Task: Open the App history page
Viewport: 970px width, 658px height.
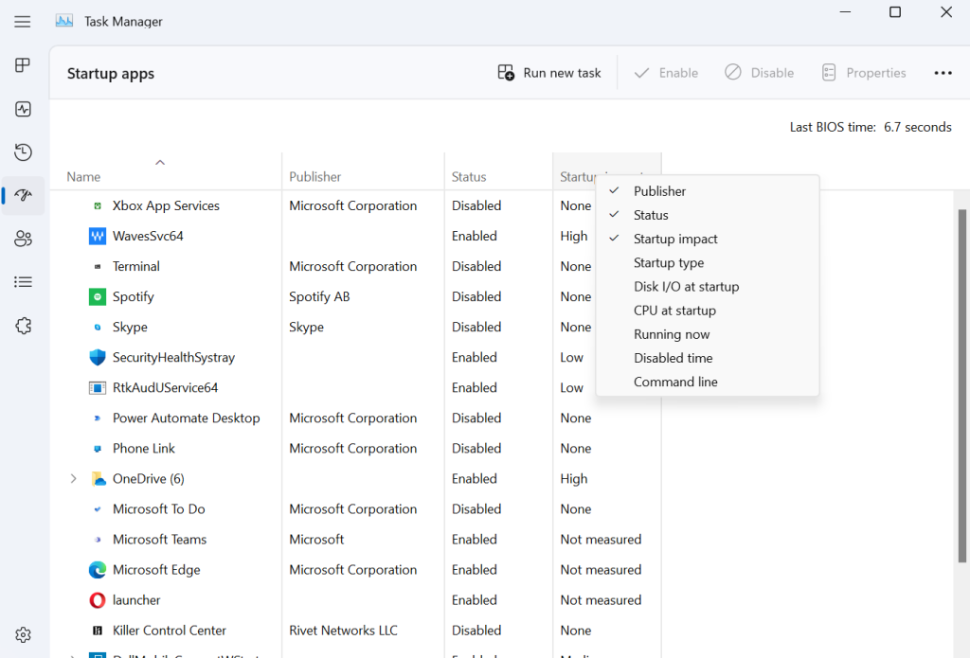Action: (23, 152)
